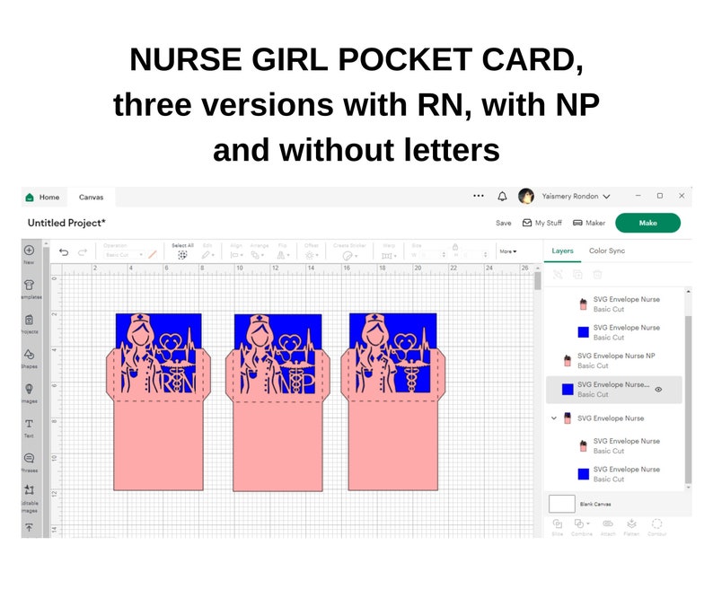Click the Flatten tool
Viewport: 713px width, 598px height.
pos(631,527)
